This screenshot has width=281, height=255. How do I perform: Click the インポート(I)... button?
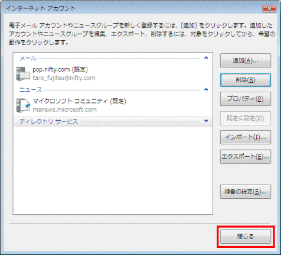[x=246, y=137]
